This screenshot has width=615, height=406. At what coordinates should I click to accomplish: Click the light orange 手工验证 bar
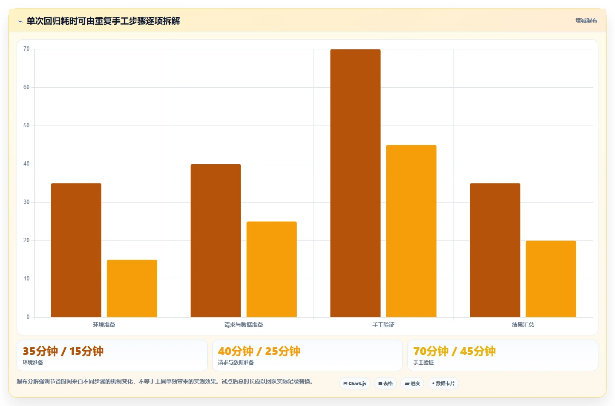pos(411,231)
